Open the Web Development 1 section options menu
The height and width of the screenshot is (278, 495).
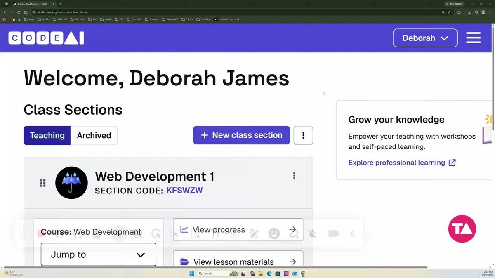click(x=294, y=176)
